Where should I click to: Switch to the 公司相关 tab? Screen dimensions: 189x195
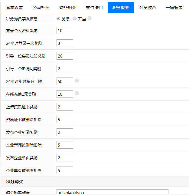pos(41,8)
